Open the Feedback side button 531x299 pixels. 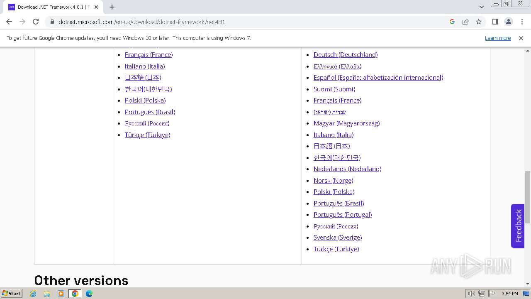point(518,226)
